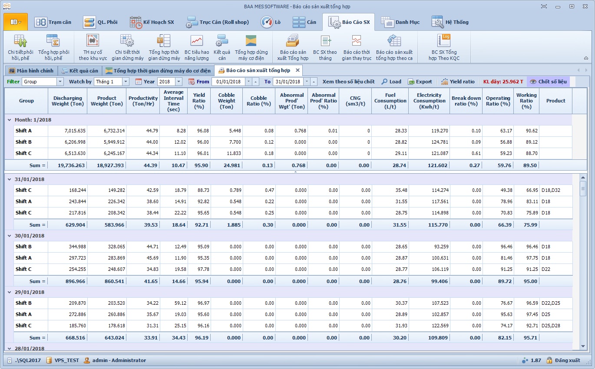This screenshot has width=595, height=369.
Task: Click the Yield ratio button
Action: [x=458, y=82]
